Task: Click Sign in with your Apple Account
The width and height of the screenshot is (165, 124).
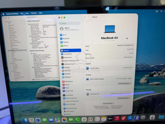Action: 70,29
